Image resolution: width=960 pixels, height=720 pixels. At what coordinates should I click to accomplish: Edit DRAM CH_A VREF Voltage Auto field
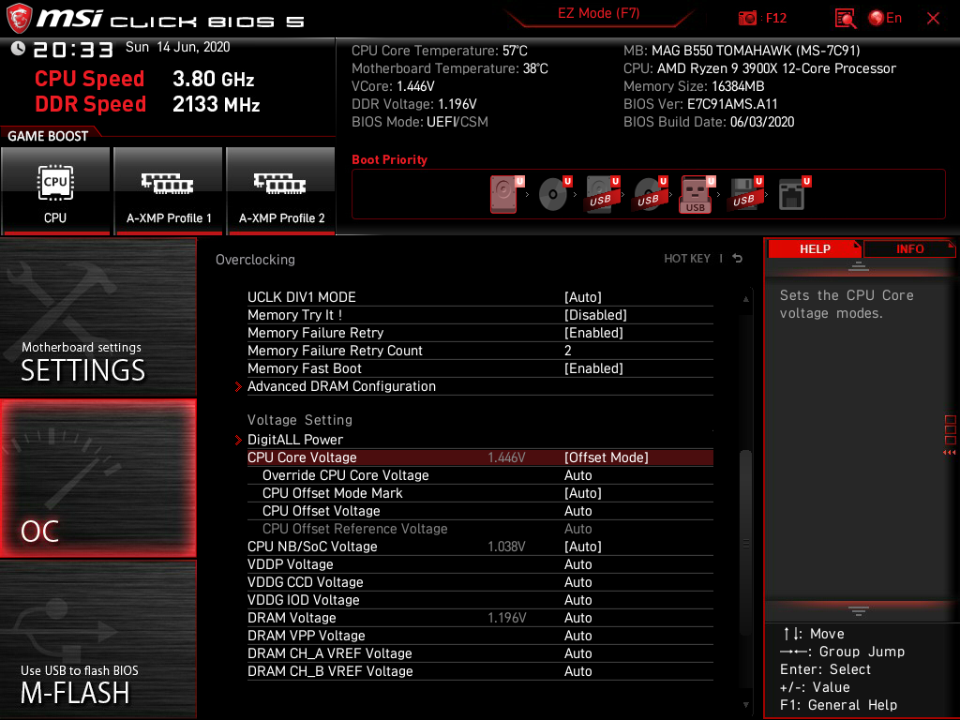(x=577, y=652)
